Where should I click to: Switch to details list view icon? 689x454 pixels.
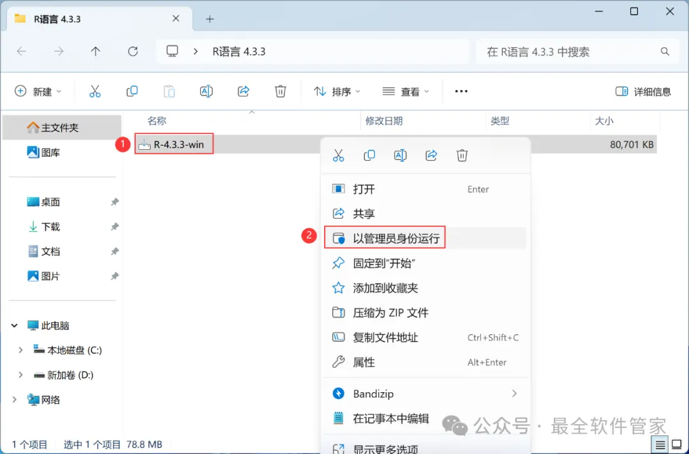pos(660,445)
